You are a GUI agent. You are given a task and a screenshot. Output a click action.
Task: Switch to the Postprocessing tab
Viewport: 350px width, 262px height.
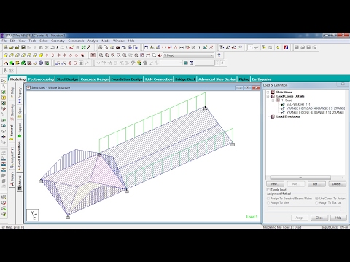click(x=41, y=79)
